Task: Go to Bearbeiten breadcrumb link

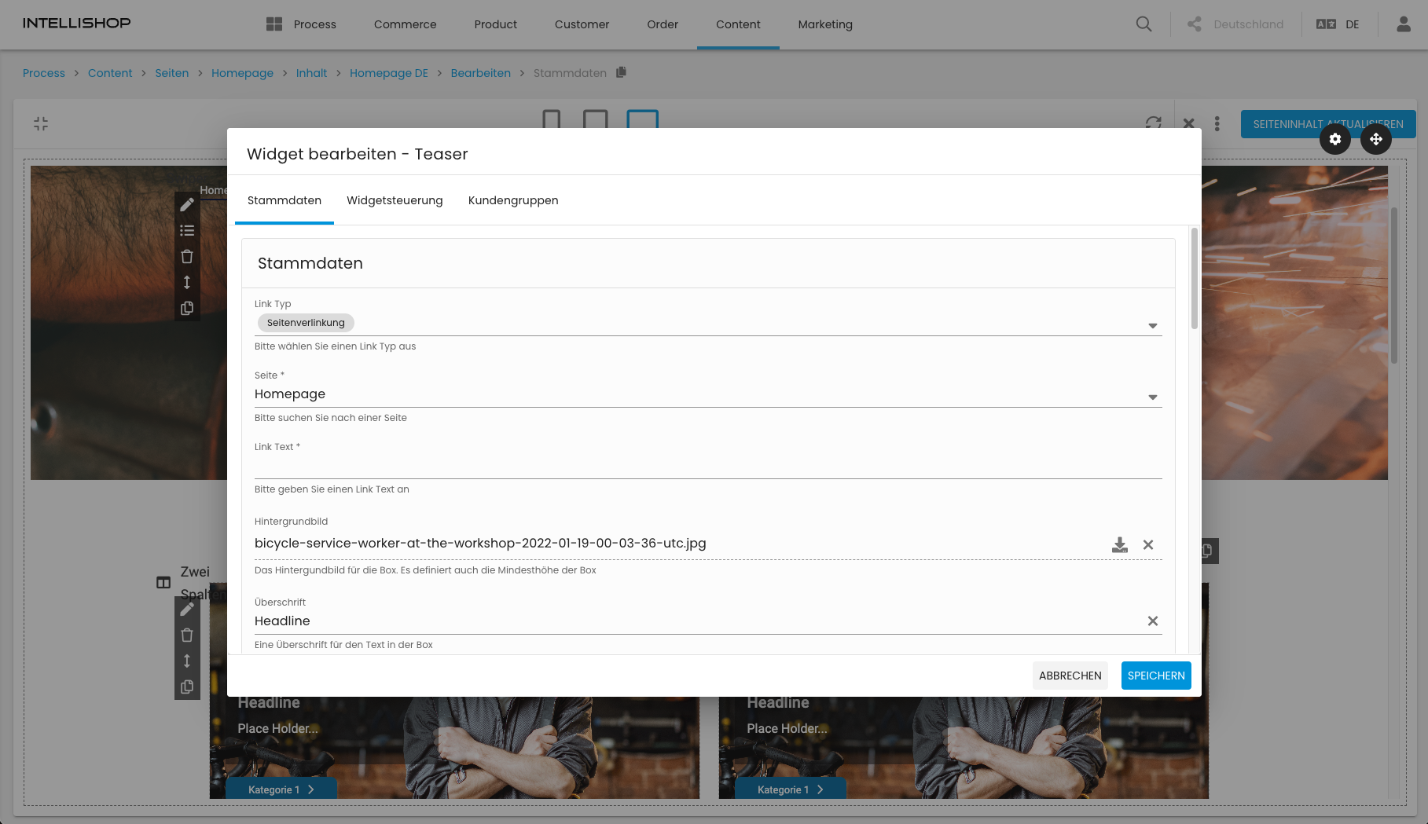Action: pyautogui.click(x=481, y=73)
